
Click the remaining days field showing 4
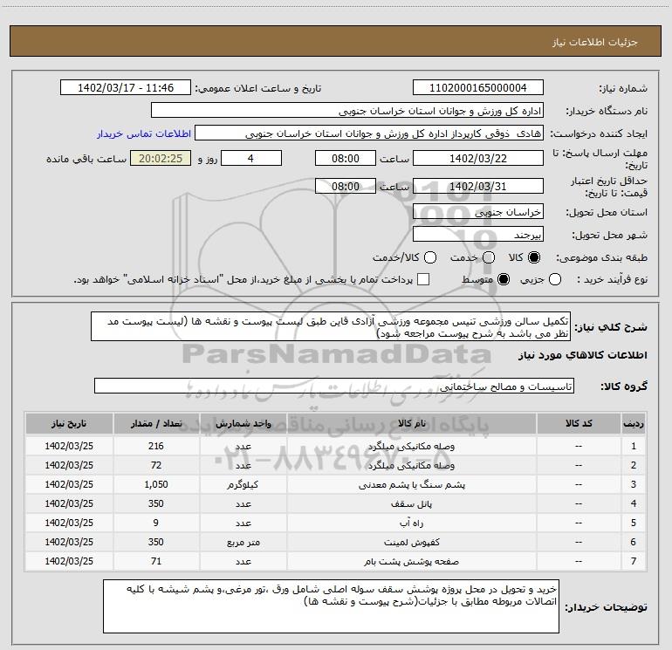[x=251, y=158]
